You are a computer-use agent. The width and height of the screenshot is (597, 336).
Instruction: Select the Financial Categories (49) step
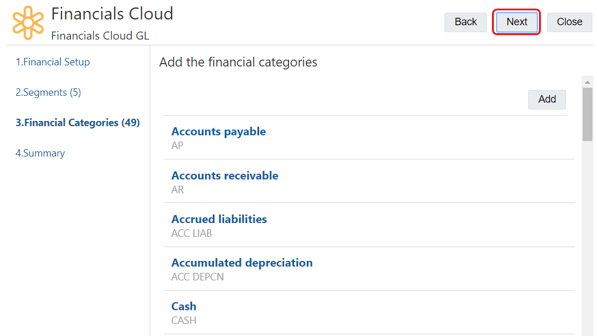coord(77,123)
